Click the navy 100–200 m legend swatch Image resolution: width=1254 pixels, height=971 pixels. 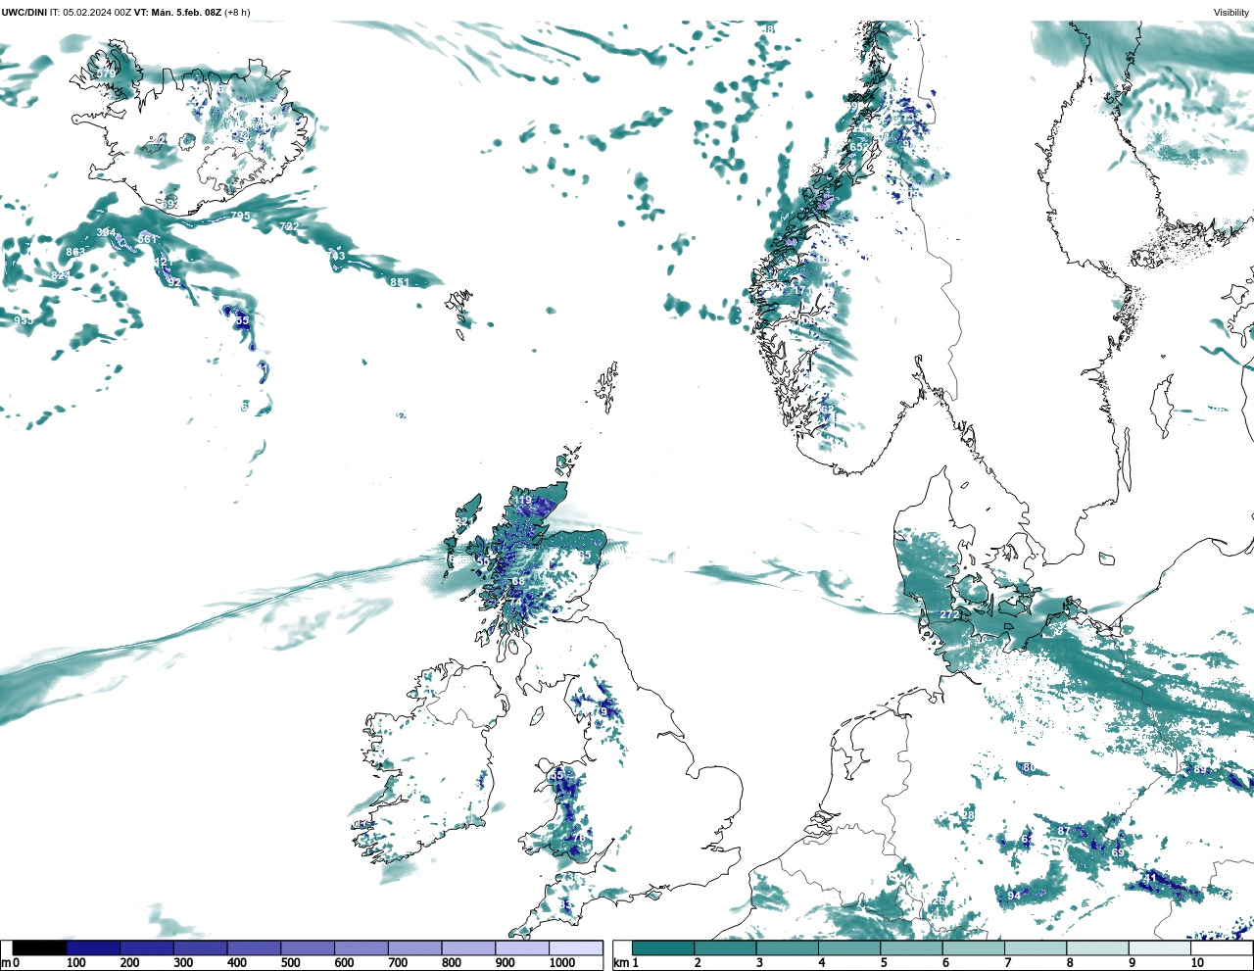93,948
